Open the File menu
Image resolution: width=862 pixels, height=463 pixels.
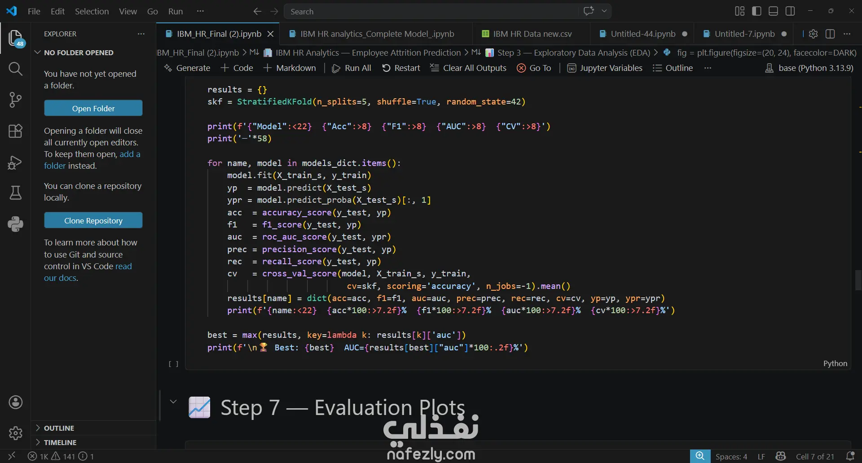pos(34,11)
